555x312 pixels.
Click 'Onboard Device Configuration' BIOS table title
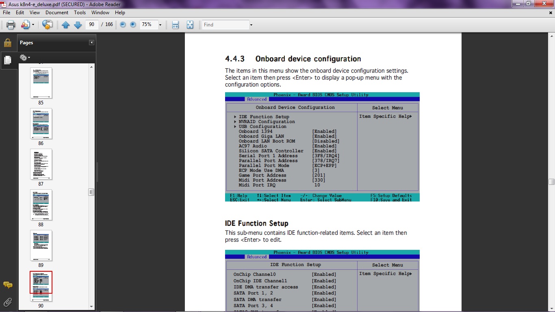click(x=295, y=107)
